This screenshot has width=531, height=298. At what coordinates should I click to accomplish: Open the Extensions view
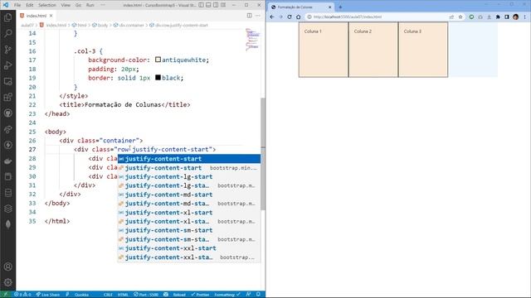(x=7, y=98)
